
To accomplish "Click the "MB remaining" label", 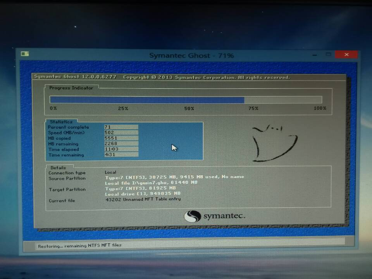I will coord(63,144).
